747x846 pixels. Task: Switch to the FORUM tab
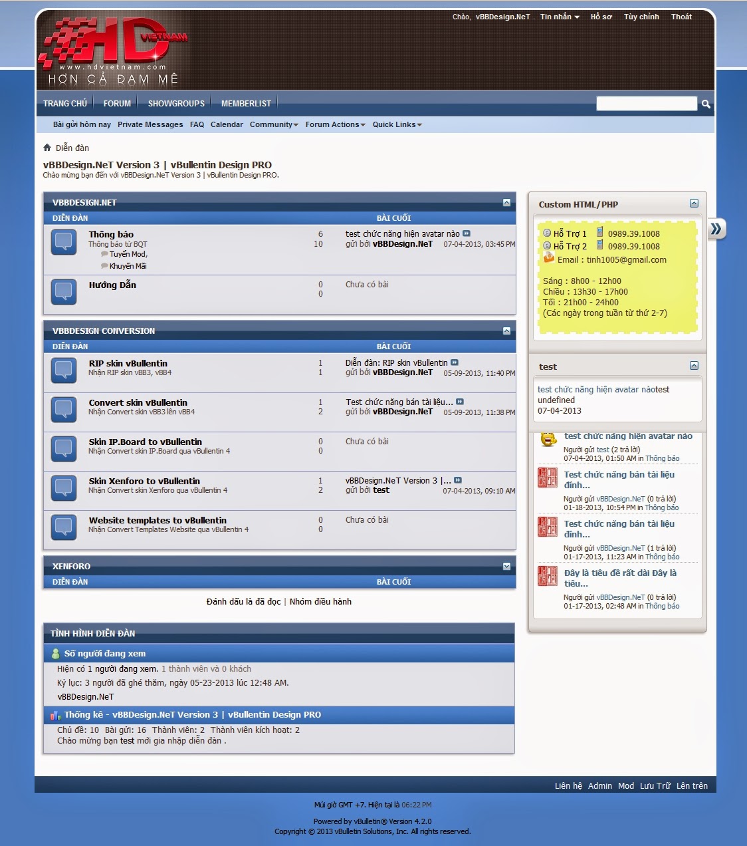tap(117, 104)
